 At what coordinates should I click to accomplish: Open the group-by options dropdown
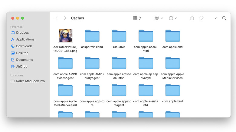coord(159,18)
